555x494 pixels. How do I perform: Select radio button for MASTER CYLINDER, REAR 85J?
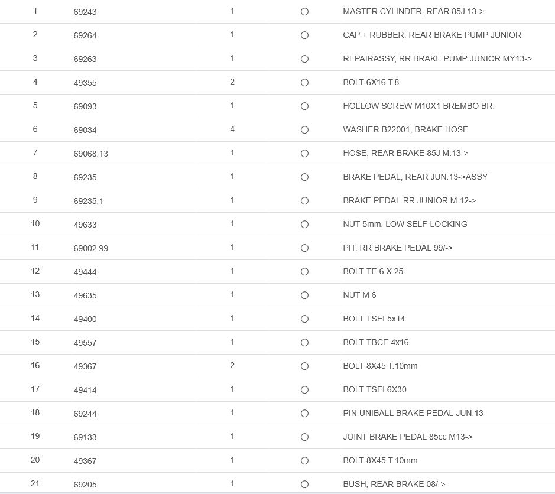(x=304, y=12)
